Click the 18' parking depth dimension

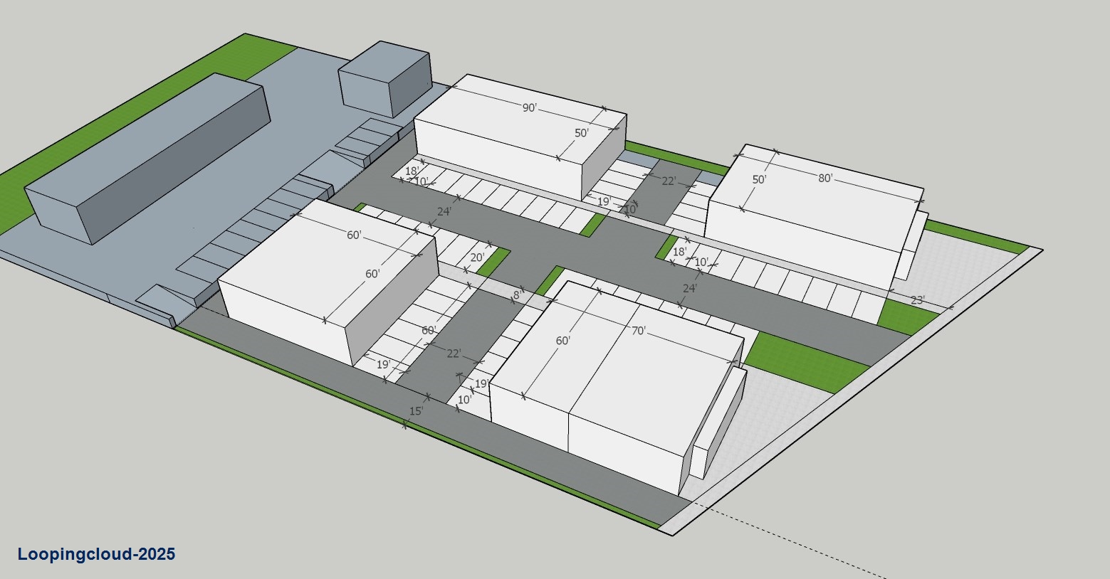pos(411,171)
